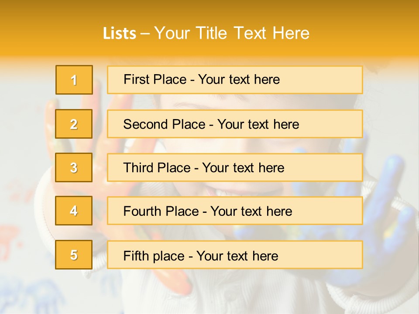Image resolution: width=419 pixels, height=314 pixels.
Task: Click the number 1 box
Action: point(74,80)
